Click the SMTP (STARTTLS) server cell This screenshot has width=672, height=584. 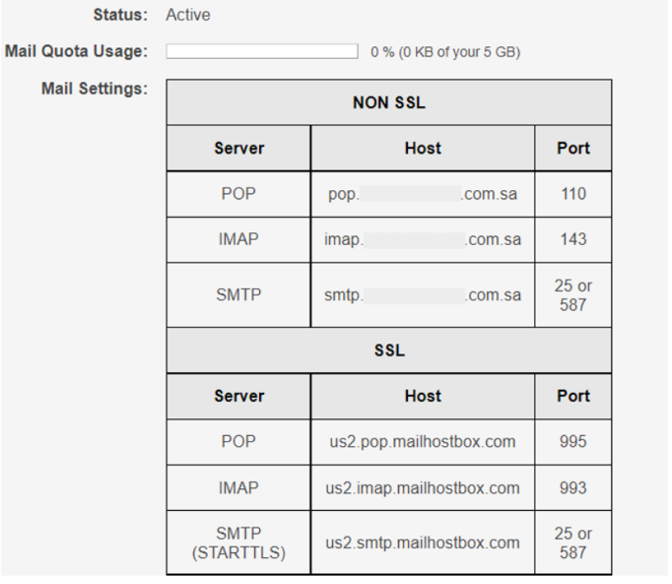click(x=239, y=543)
